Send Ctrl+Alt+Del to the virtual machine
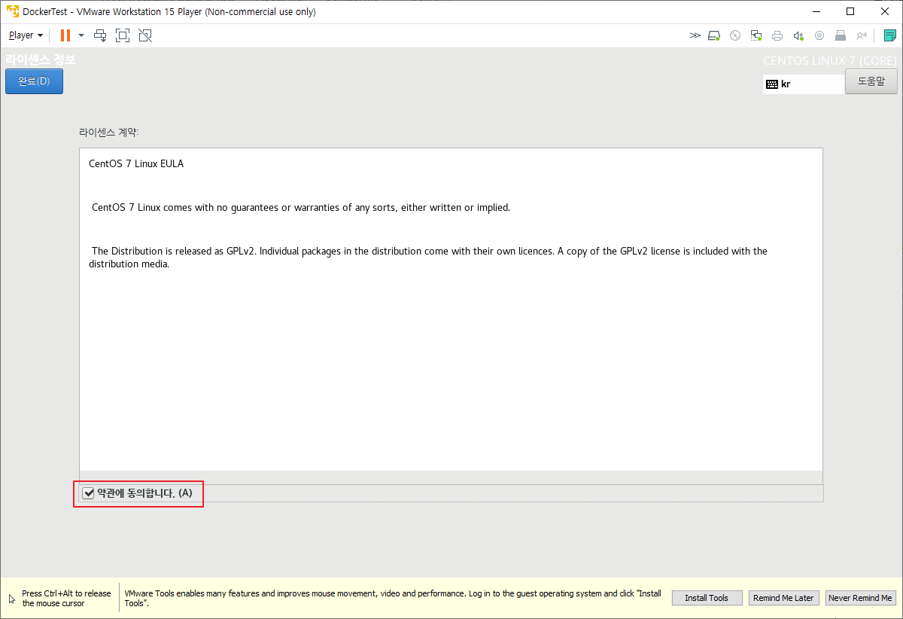The width and height of the screenshot is (903, 619). click(x=100, y=35)
